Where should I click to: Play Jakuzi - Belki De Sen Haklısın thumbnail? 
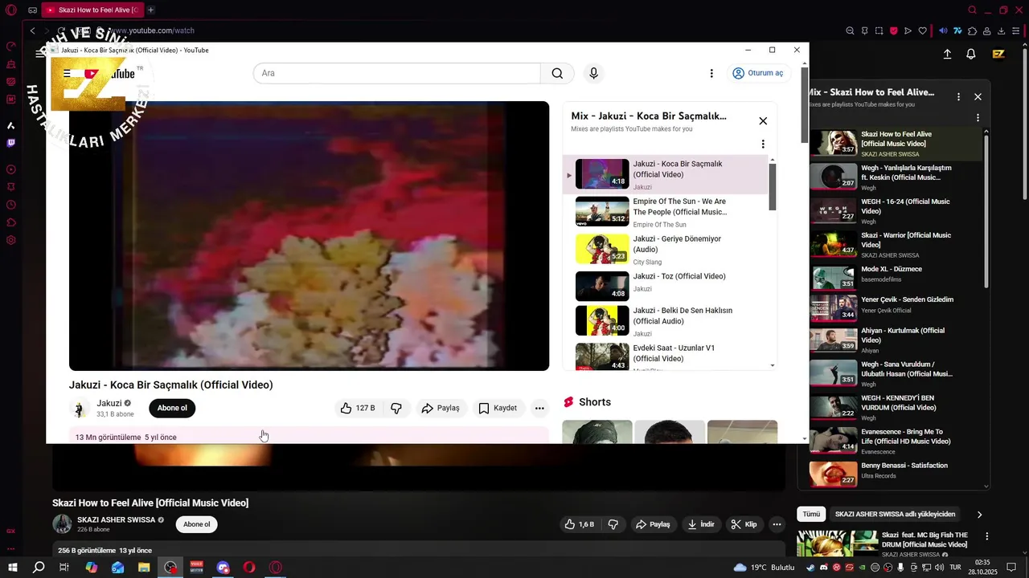(x=602, y=320)
